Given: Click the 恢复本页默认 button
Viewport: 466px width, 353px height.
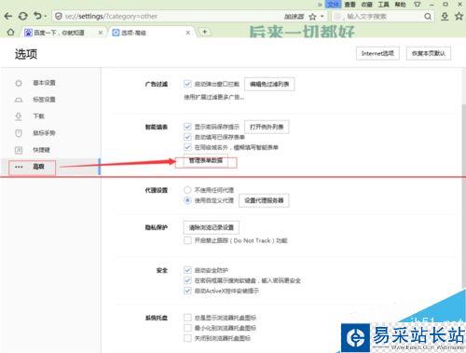Looking at the screenshot, I should tap(429, 53).
